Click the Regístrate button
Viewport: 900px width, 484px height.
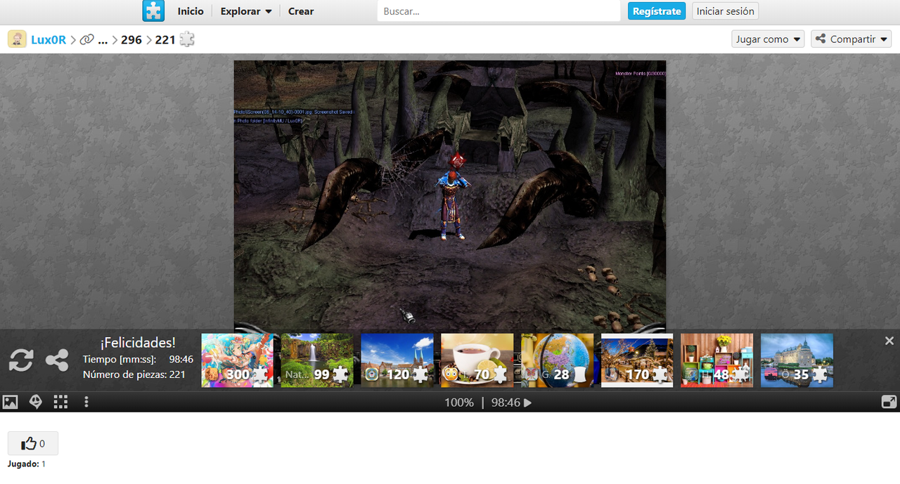[657, 11]
